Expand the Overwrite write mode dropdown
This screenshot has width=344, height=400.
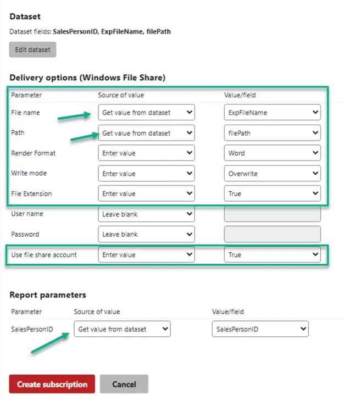coord(273,174)
